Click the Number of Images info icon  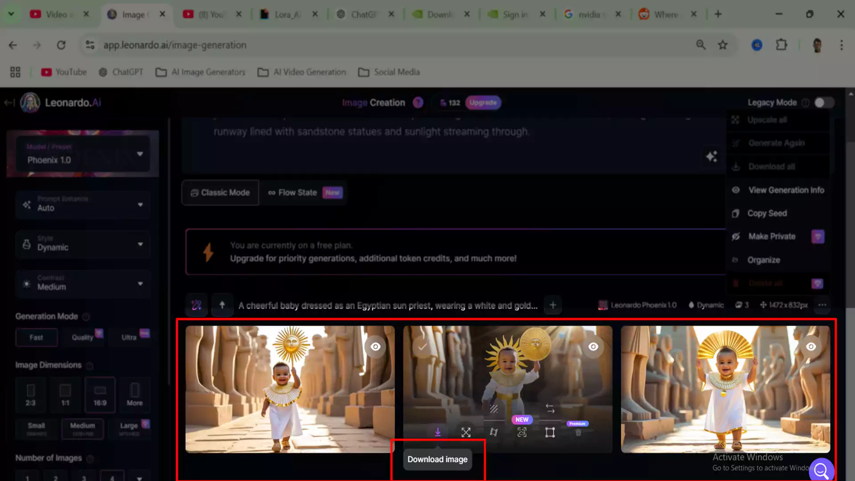pyautogui.click(x=90, y=458)
